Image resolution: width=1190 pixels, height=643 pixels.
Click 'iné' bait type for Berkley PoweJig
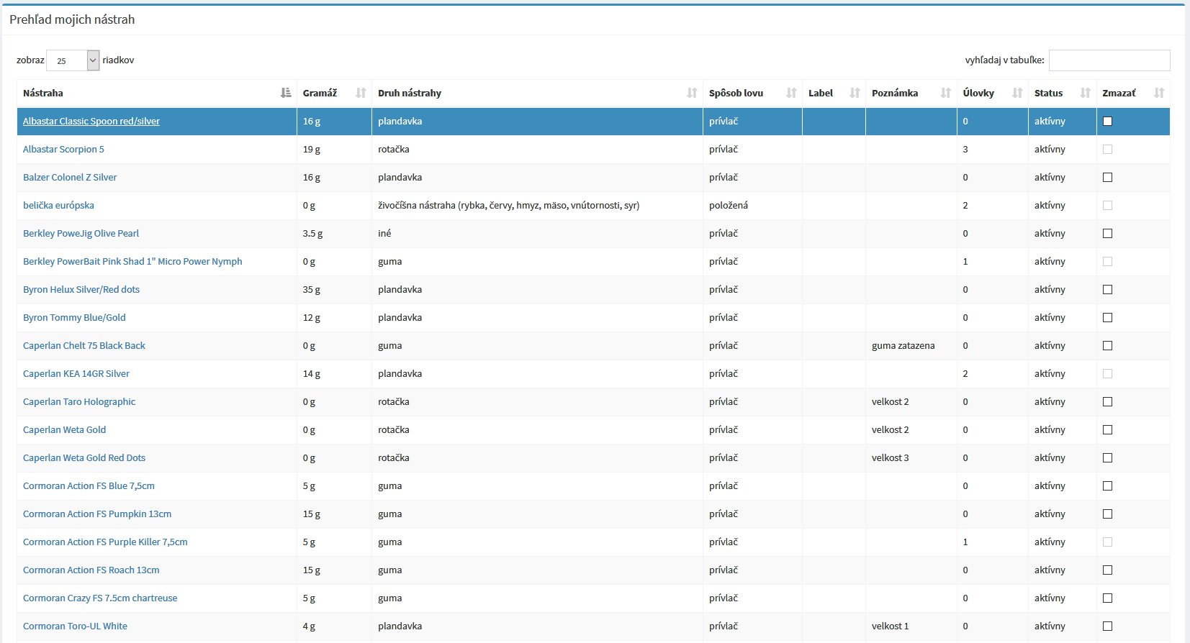(384, 234)
